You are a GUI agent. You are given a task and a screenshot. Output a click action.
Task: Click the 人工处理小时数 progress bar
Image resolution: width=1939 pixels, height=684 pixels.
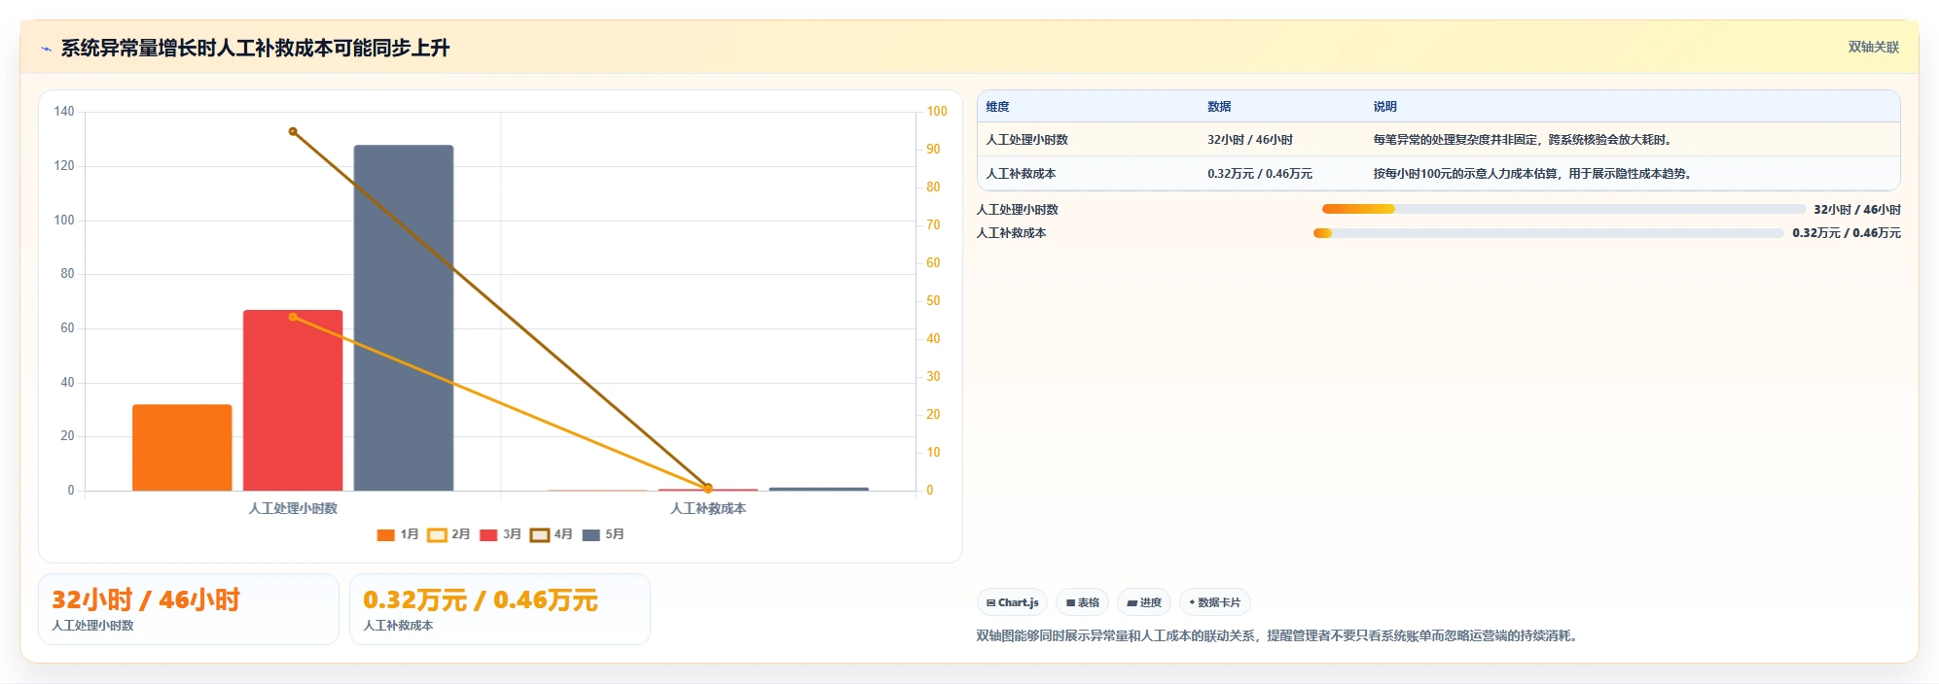[x=1563, y=209]
